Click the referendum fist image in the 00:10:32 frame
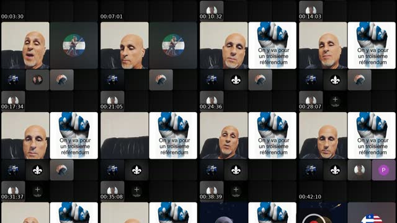This screenshot has height=223, width=397. (x=272, y=45)
